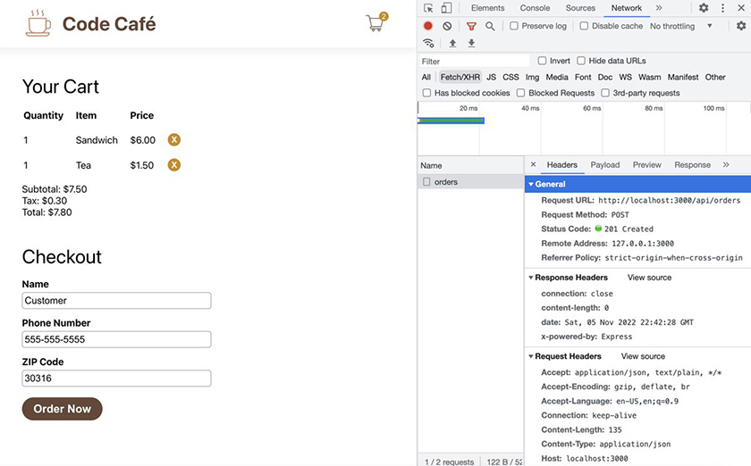Screen dimensions: 751x466
Task: Clear the network log
Action: (447, 26)
